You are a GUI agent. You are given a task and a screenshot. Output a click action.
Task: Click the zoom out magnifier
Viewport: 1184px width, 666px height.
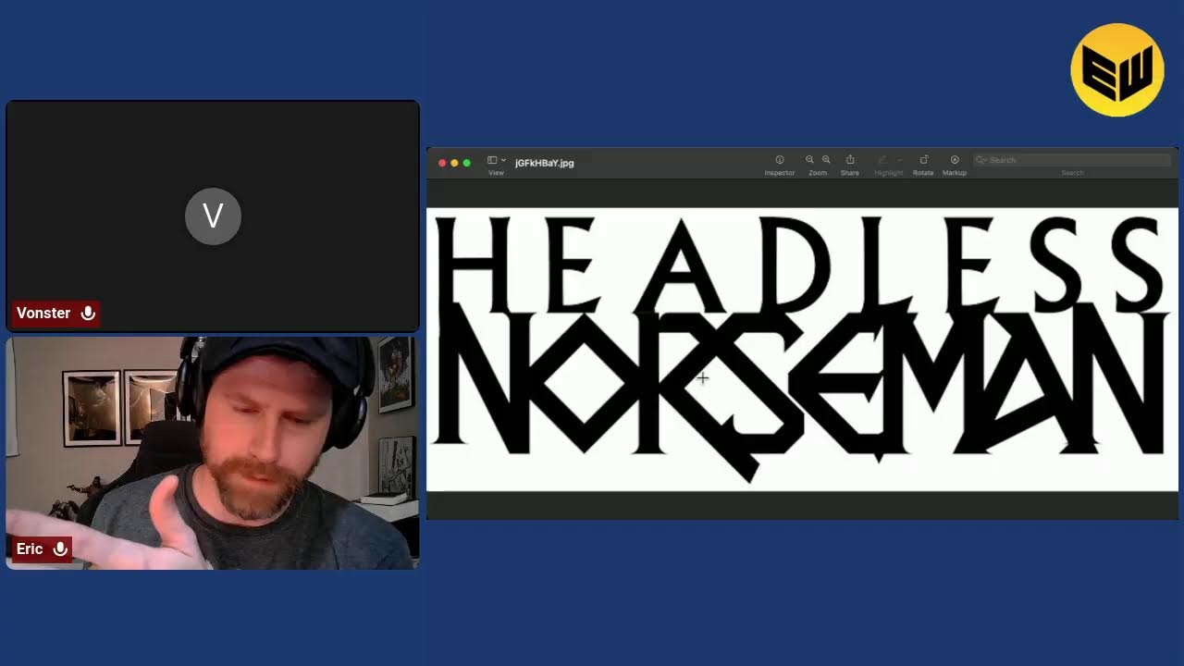(x=810, y=160)
